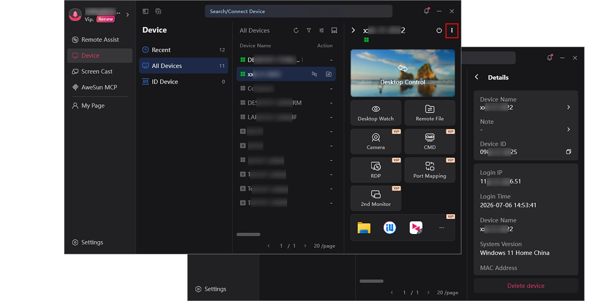Open the three-dot more options menu
This screenshot has width=596, height=301.
click(451, 31)
